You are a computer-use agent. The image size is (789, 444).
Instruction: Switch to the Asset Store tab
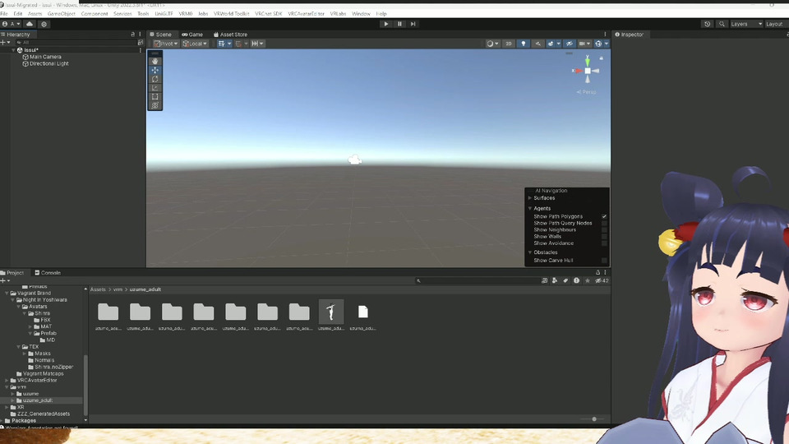230,35
